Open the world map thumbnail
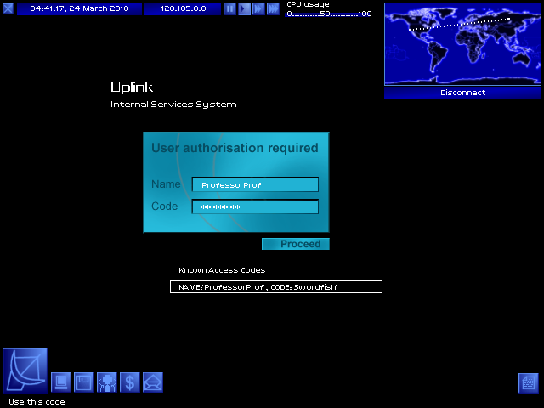The width and height of the screenshot is (544, 408). coord(462,44)
